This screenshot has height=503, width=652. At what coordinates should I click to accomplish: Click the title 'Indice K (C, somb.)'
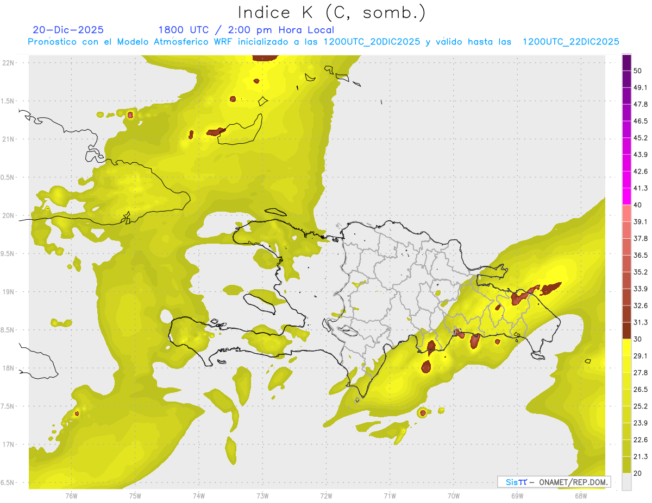pos(332,12)
